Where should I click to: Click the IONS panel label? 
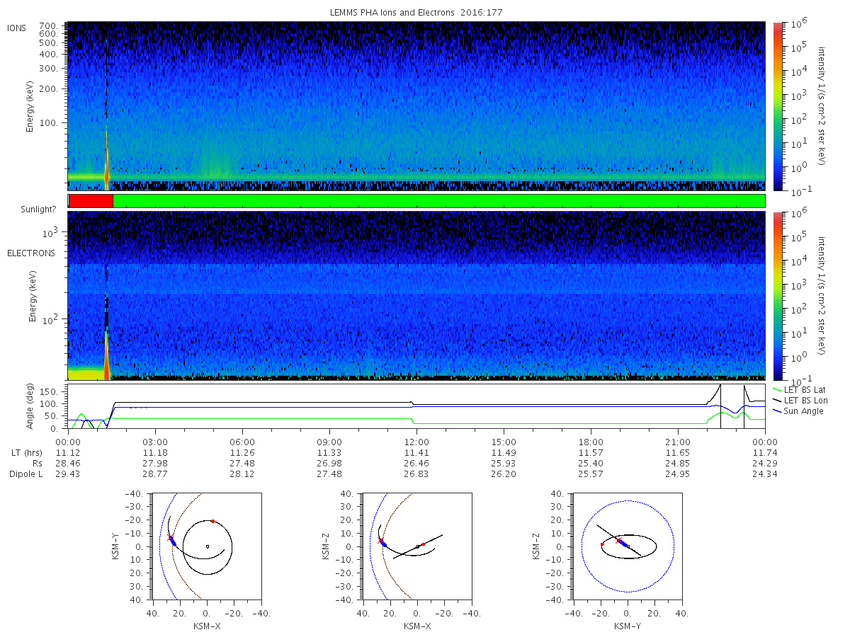coord(16,28)
